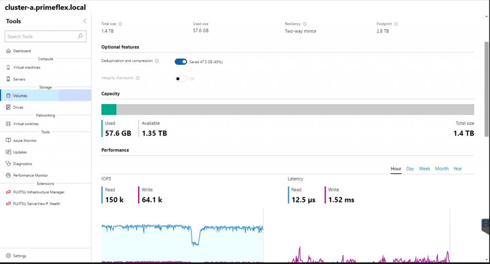
Task: Click the FUJITSU Infrastructure Manager extension icon
Action: (8, 192)
